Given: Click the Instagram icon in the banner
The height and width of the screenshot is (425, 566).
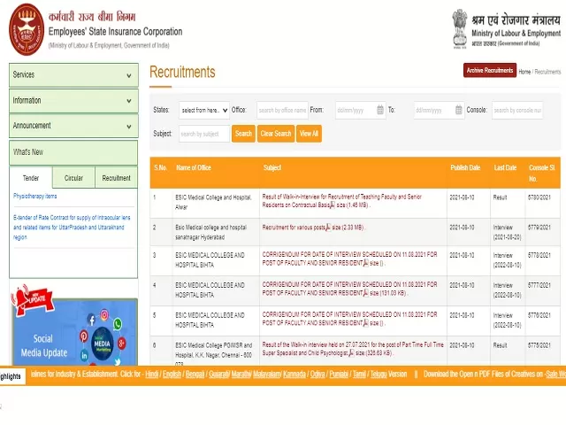Looking at the screenshot, I should pos(104,313).
